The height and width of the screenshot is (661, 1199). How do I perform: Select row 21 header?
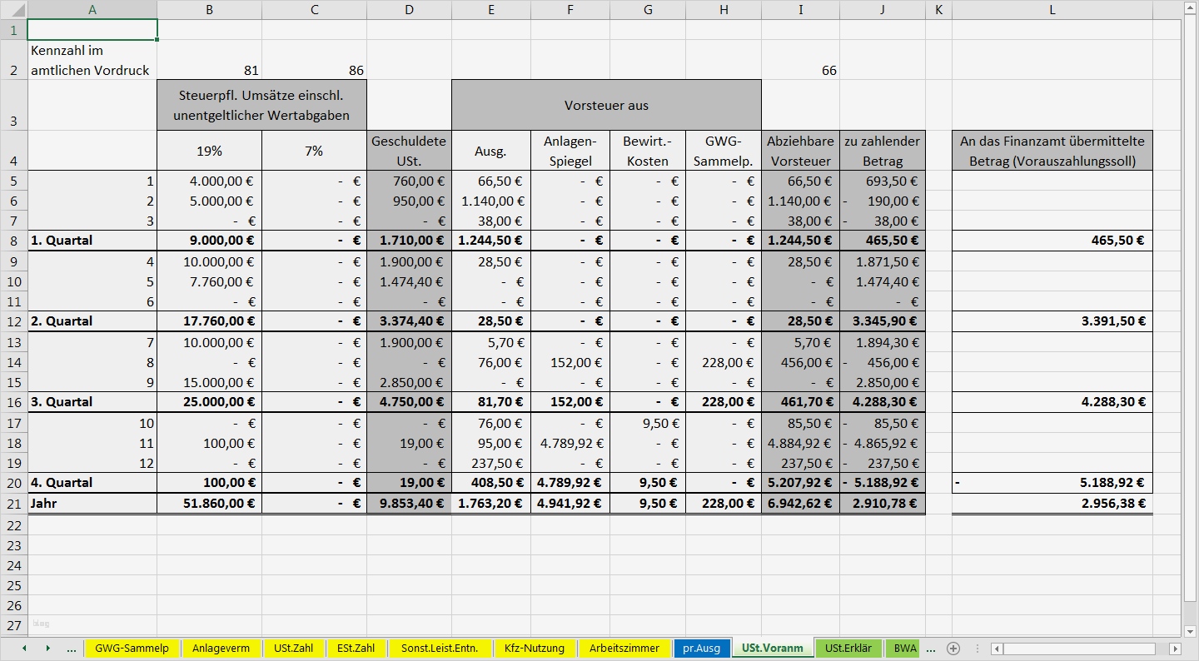click(13, 504)
